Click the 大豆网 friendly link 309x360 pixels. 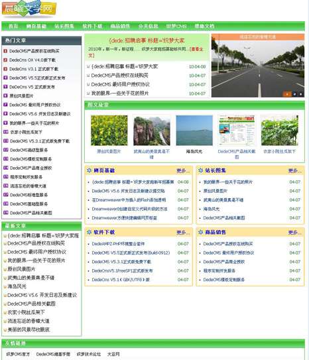click(113, 354)
